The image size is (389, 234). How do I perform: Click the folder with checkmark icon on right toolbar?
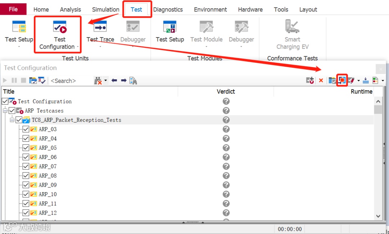(332, 80)
